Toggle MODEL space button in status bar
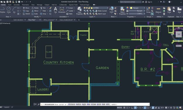 click(120, 108)
